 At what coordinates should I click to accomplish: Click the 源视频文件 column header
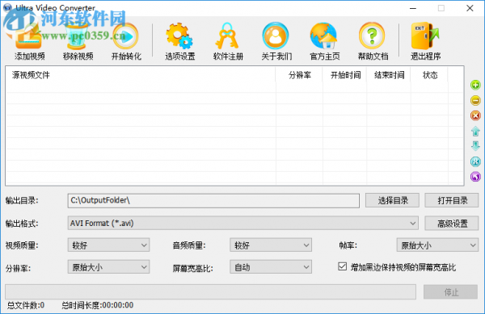point(141,75)
